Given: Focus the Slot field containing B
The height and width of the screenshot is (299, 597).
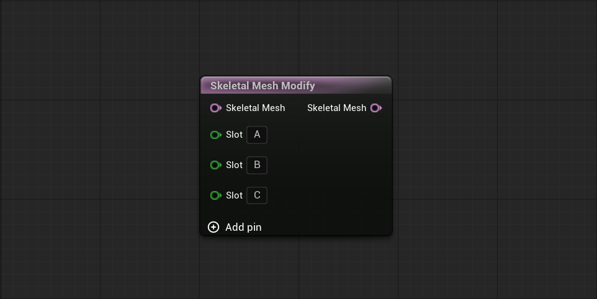Looking at the screenshot, I should [x=257, y=165].
